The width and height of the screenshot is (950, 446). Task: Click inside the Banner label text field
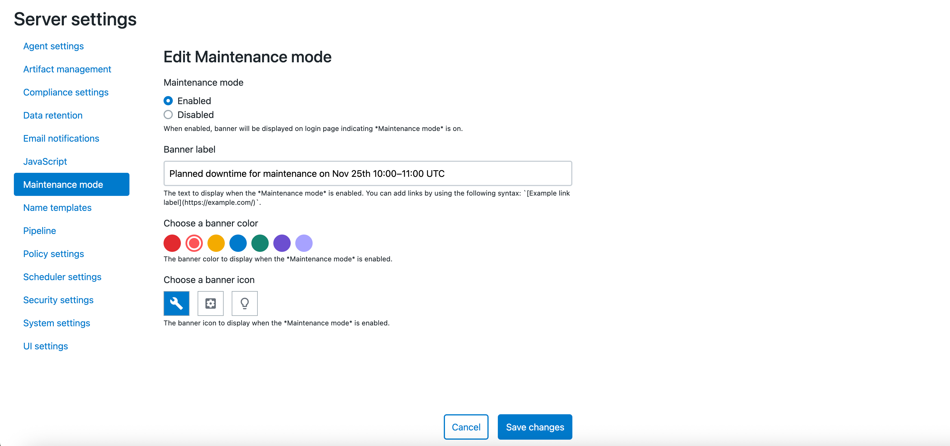pos(368,173)
